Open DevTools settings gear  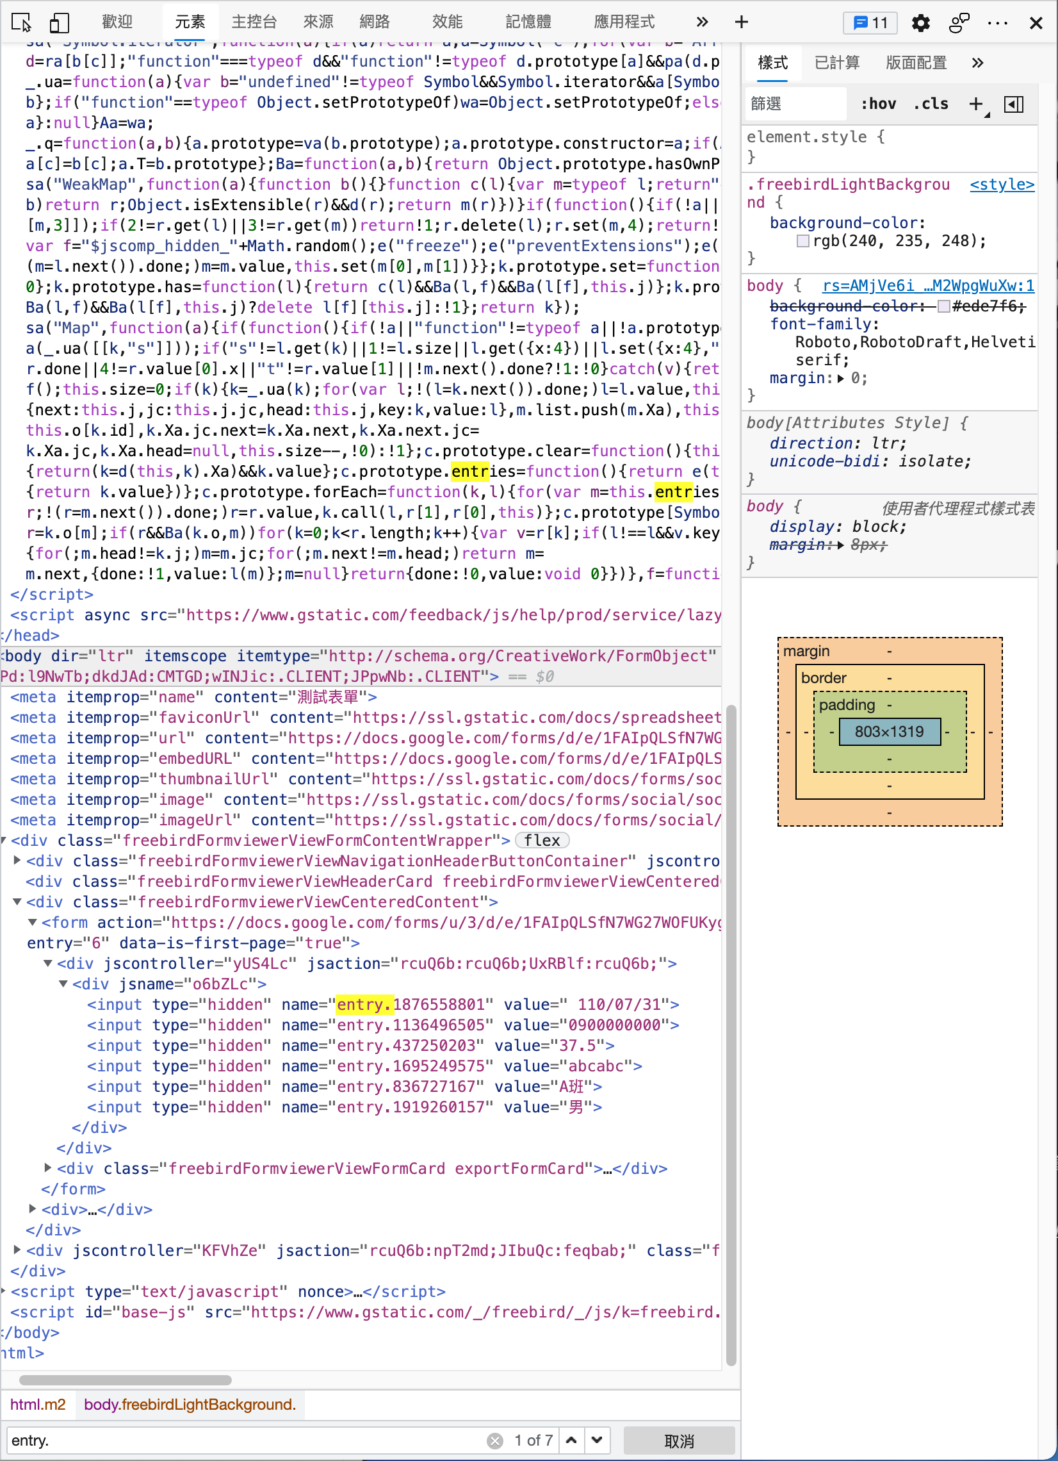920,23
